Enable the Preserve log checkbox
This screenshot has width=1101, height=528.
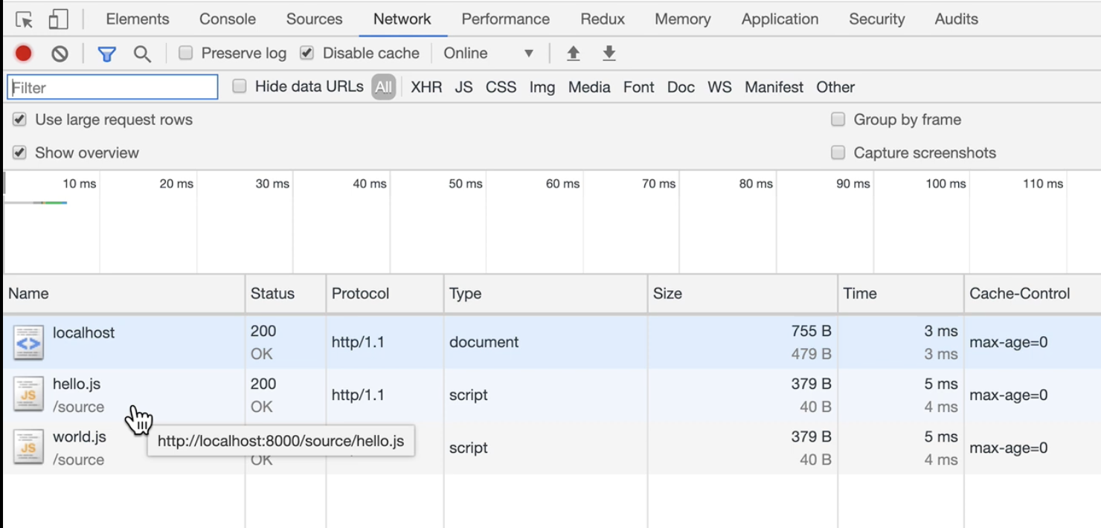coord(186,53)
